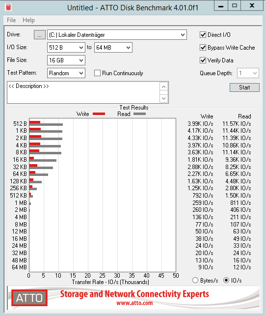This screenshot has width=265, height=316.
Task: Maximize the ATTO Disk Benchmark window
Action: [x=235, y=6]
